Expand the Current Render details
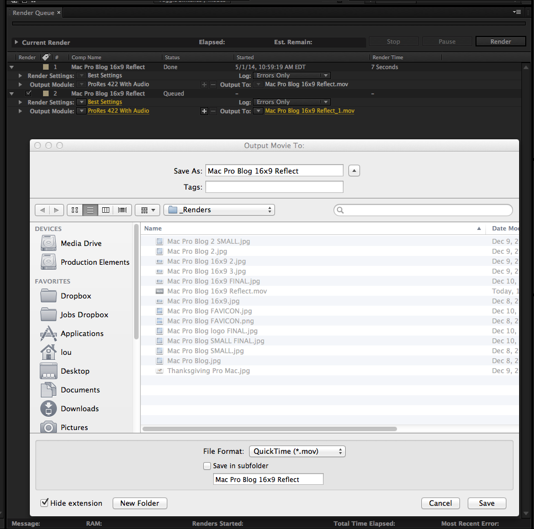The width and height of the screenshot is (534, 529). (16, 42)
